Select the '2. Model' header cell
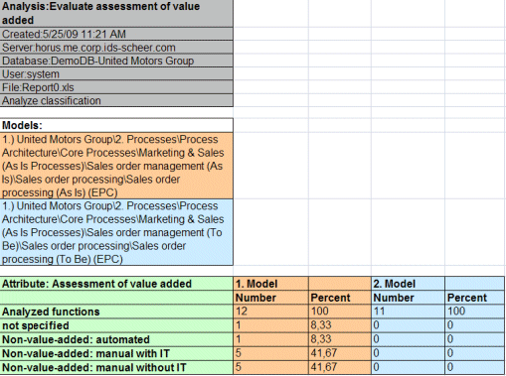Viewport: 506px width, 376px height. [x=408, y=284]
